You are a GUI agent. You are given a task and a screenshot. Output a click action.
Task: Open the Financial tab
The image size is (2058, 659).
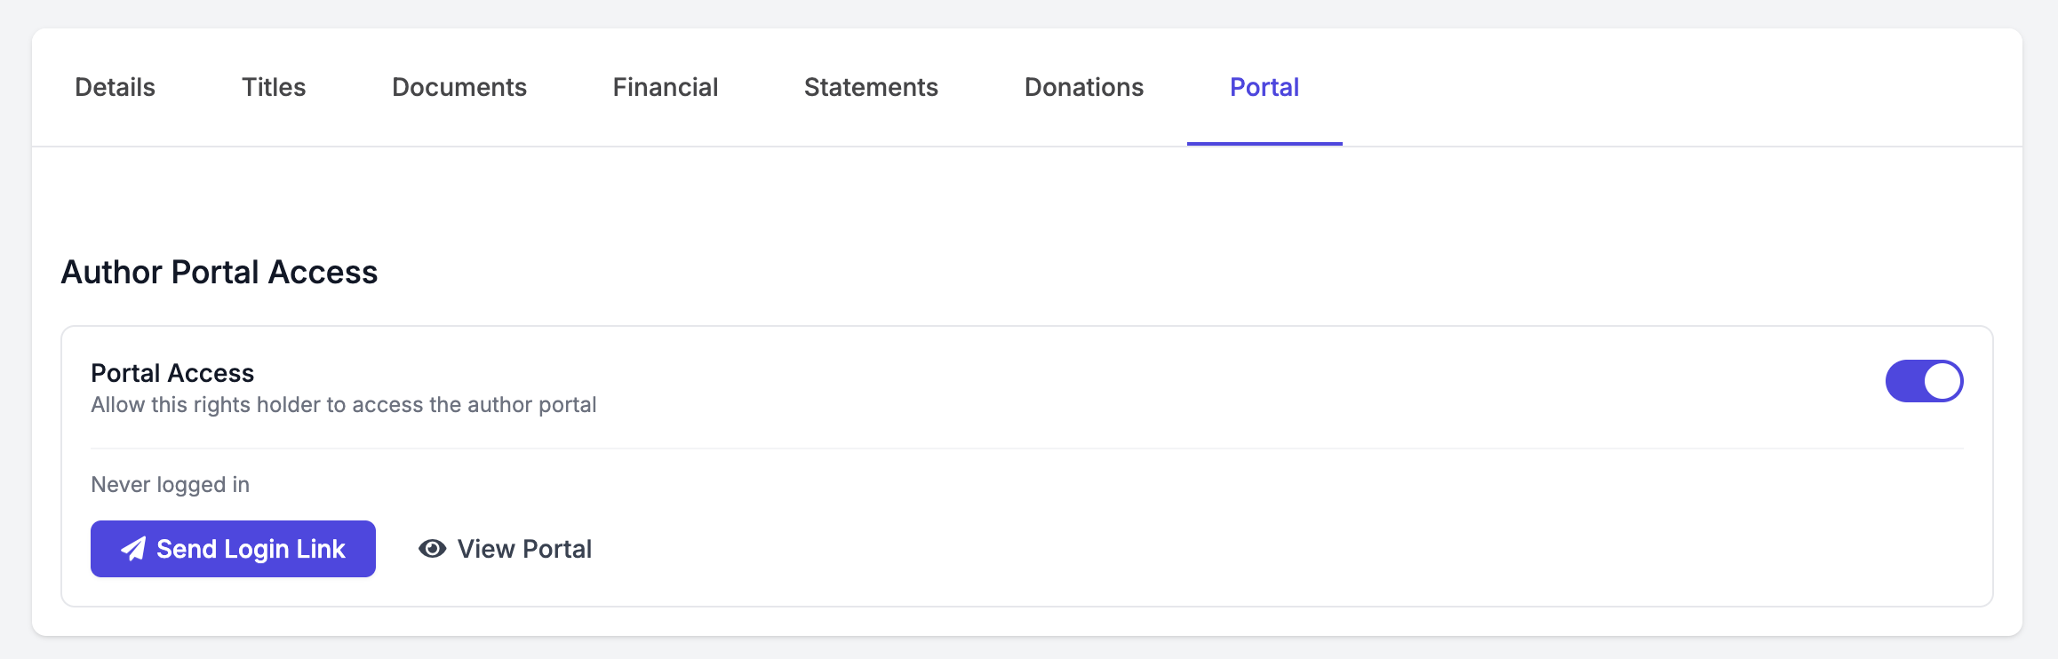tap(665, 87)
